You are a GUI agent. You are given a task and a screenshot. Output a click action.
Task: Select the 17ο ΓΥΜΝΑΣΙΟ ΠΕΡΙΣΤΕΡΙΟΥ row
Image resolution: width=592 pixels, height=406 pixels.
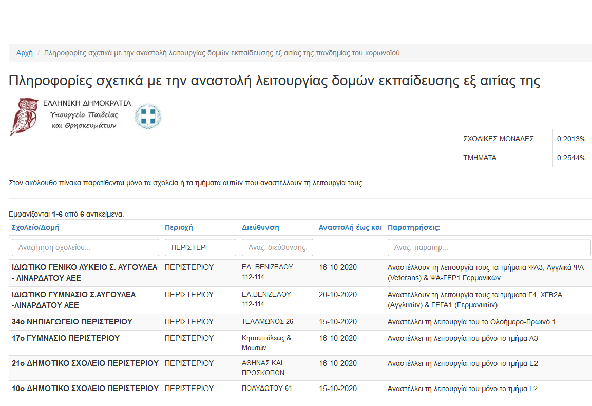coord(66,338)
